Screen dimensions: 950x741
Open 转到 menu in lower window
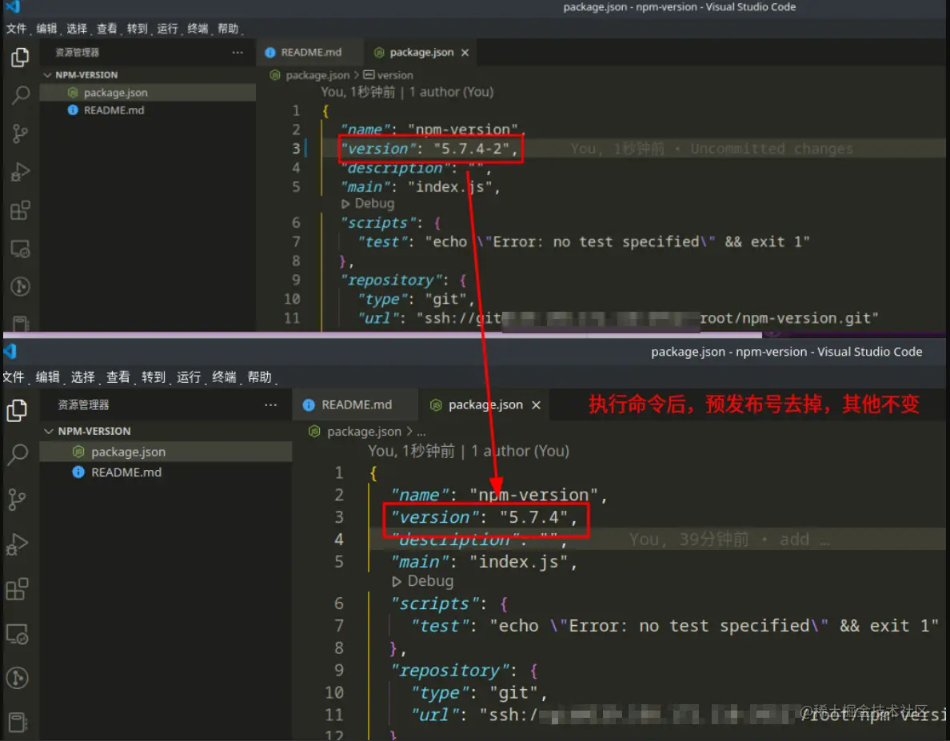tap(154, 377)
